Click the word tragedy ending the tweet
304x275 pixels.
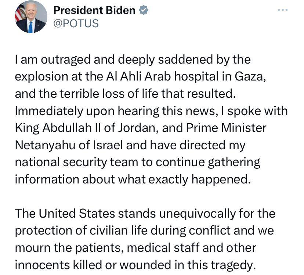pyautogui.click(x=233, y=265)
